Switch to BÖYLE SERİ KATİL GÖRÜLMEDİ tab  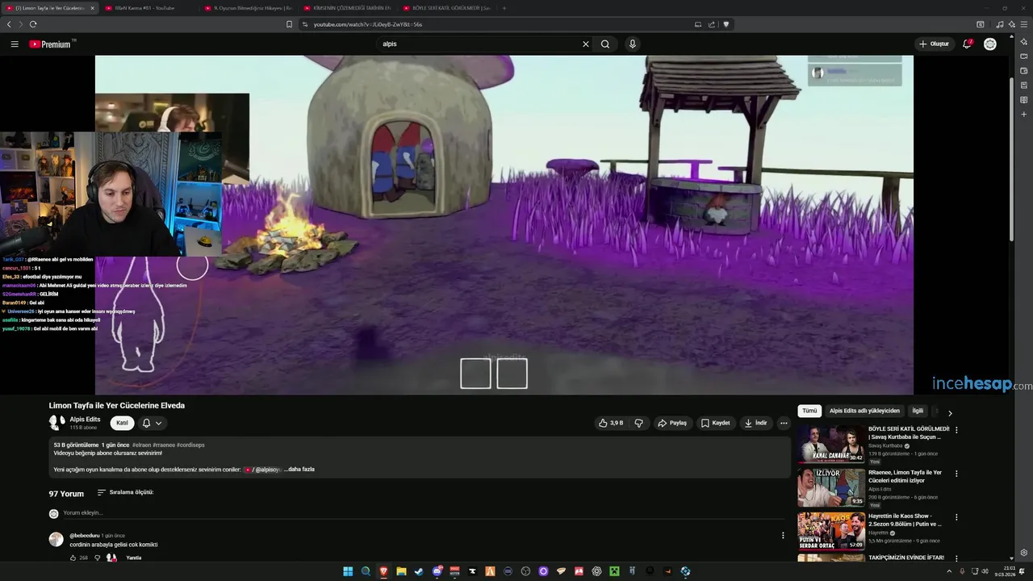[446, 8]
